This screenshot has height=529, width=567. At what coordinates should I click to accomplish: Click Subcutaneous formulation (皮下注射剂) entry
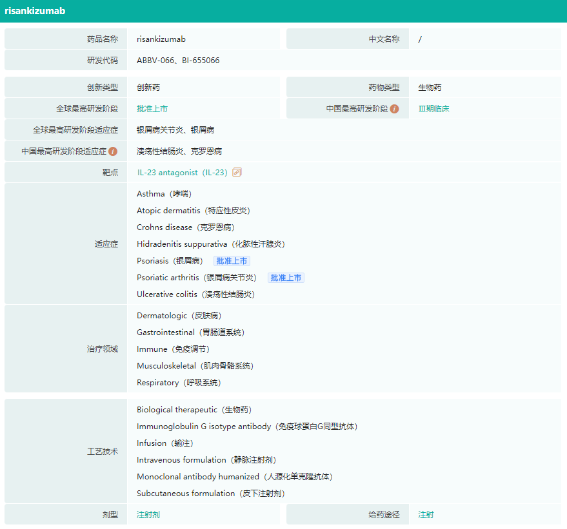(x=210, y=494)
